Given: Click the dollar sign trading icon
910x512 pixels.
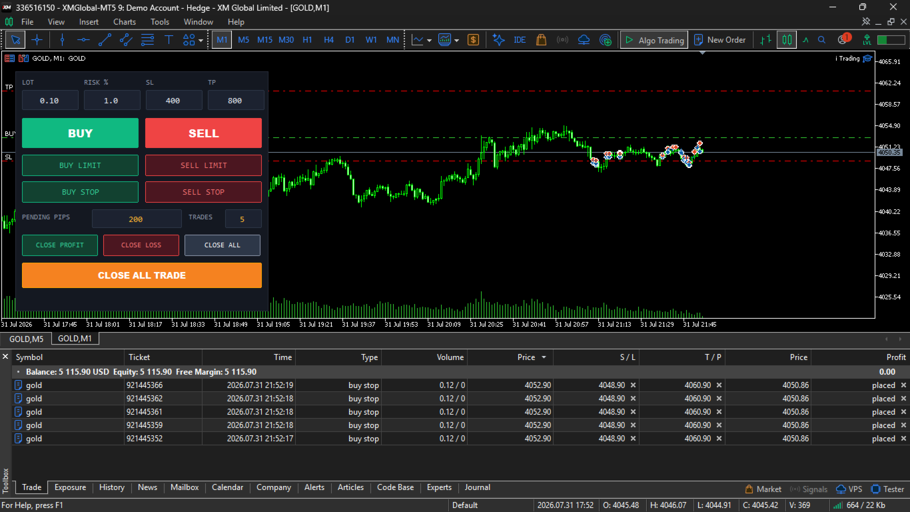Looking at the screenshot, I should (473, 40).
